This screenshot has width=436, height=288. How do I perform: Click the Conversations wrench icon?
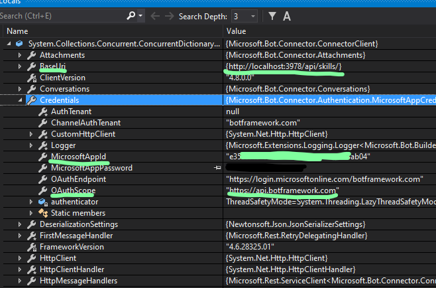tap(31, 89)
